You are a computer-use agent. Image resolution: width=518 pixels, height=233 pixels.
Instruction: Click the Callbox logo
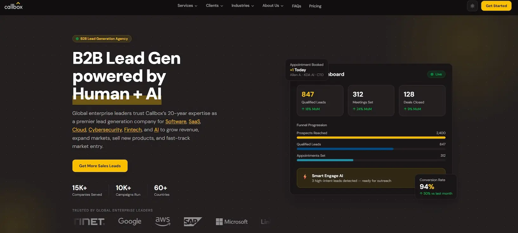click(x=13, y=6)
